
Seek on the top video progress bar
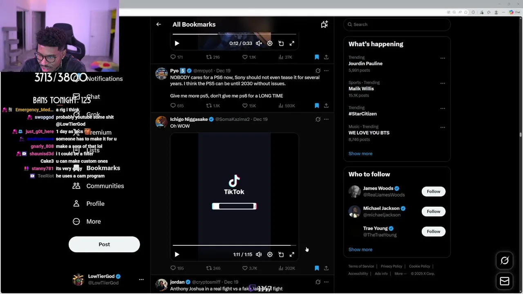pyautogui.click(x=234, y=34)
